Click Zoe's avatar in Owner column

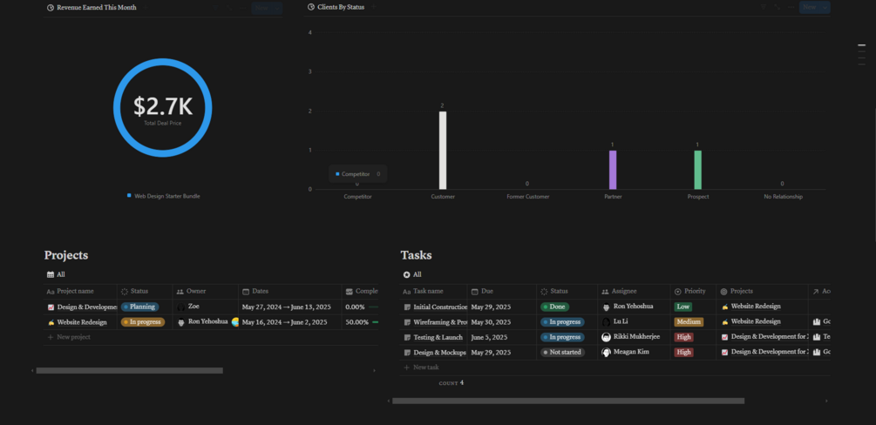point(181,307)
